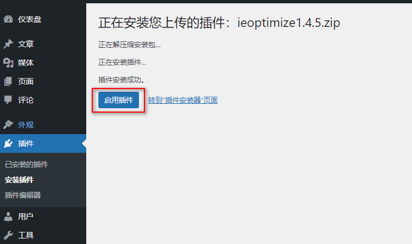Follow the 转到"插件安装器"页面 link
The width and height of the screenshot is (412, 244).
(182, 100)
